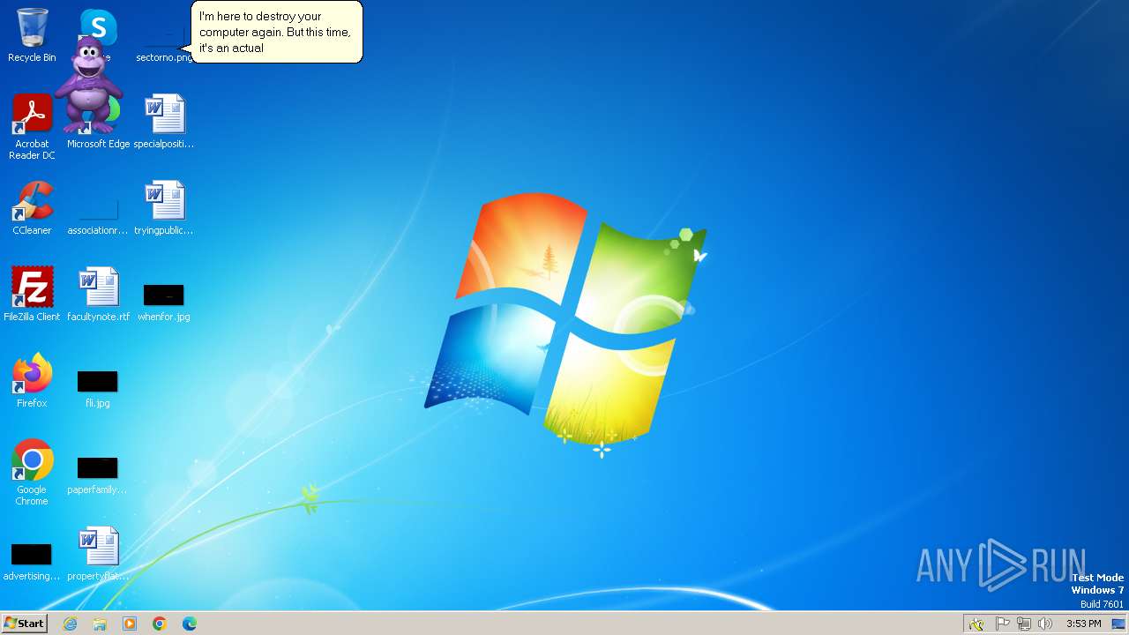Image resolution: width=1129 pixels, height=635 pixels.
Task: Select the whenfor.jpg image file
Action: pos(164,301)
